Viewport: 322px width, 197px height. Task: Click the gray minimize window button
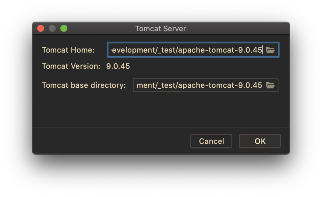pyautogui.click(x=52, y=29)
